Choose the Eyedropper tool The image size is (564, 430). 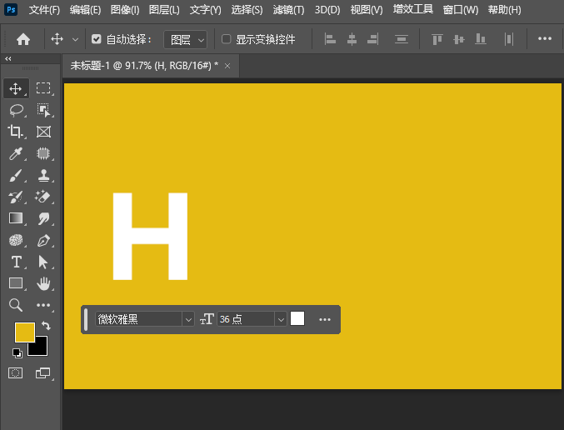coord(16,153)
